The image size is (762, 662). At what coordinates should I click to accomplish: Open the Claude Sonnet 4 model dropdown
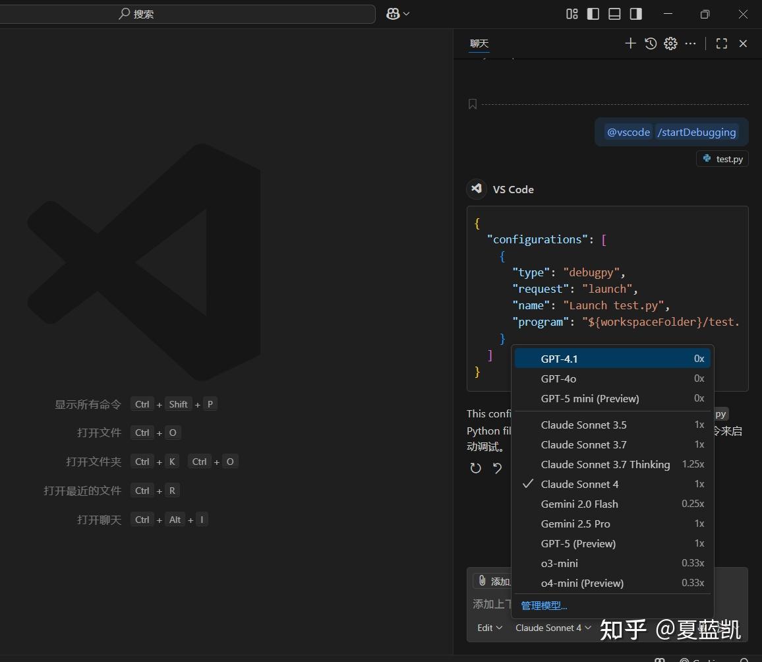[x=551, y=628]
